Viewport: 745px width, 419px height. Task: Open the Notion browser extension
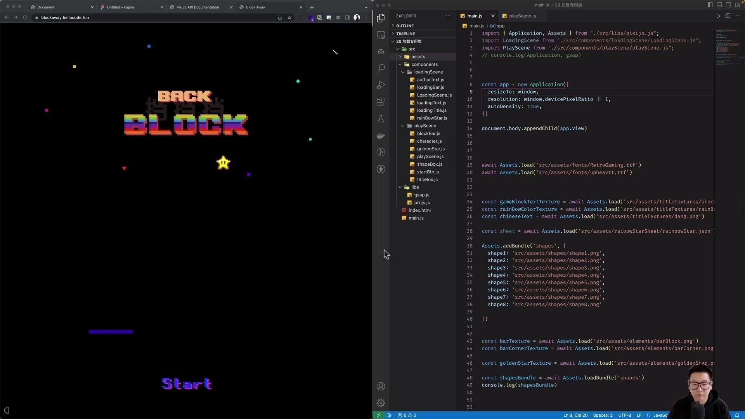319,17
